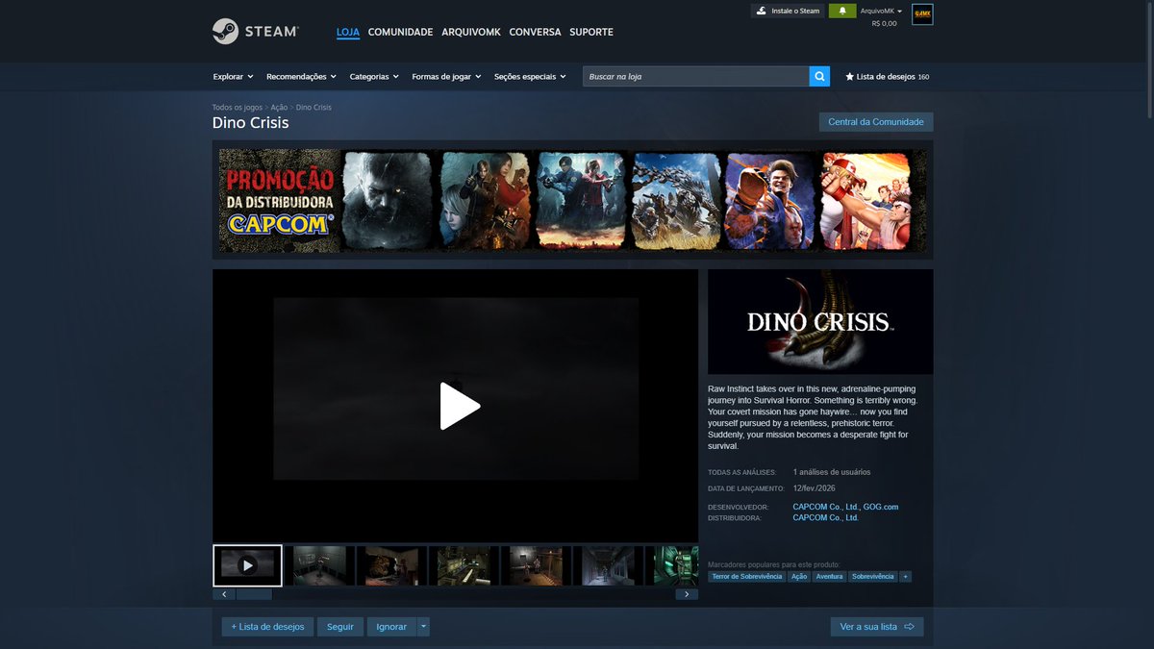Go to the LOJA tab
1154x649 pixels.
pyautogui.click(x=348, y=32)
